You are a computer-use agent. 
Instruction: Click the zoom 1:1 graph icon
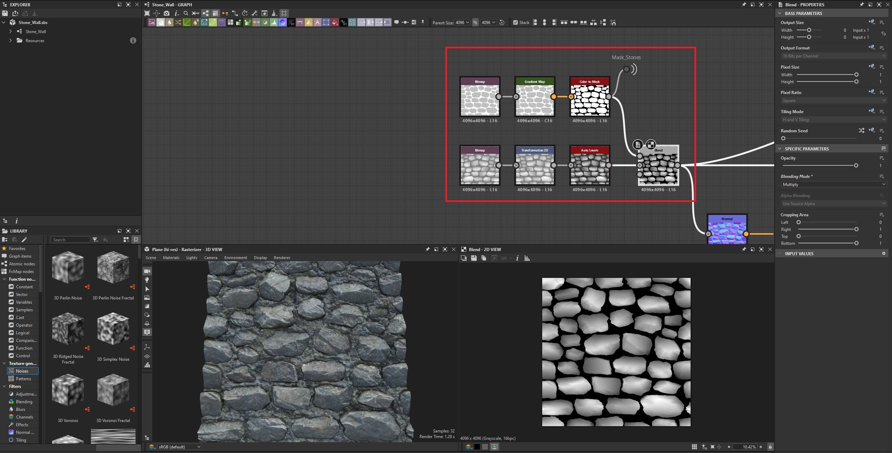[x=156, y=13]
